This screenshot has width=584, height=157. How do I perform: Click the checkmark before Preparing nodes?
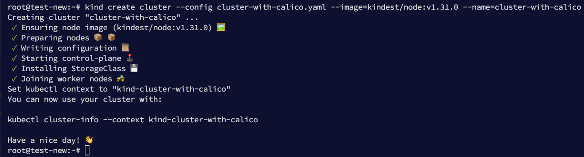(14, 38)
